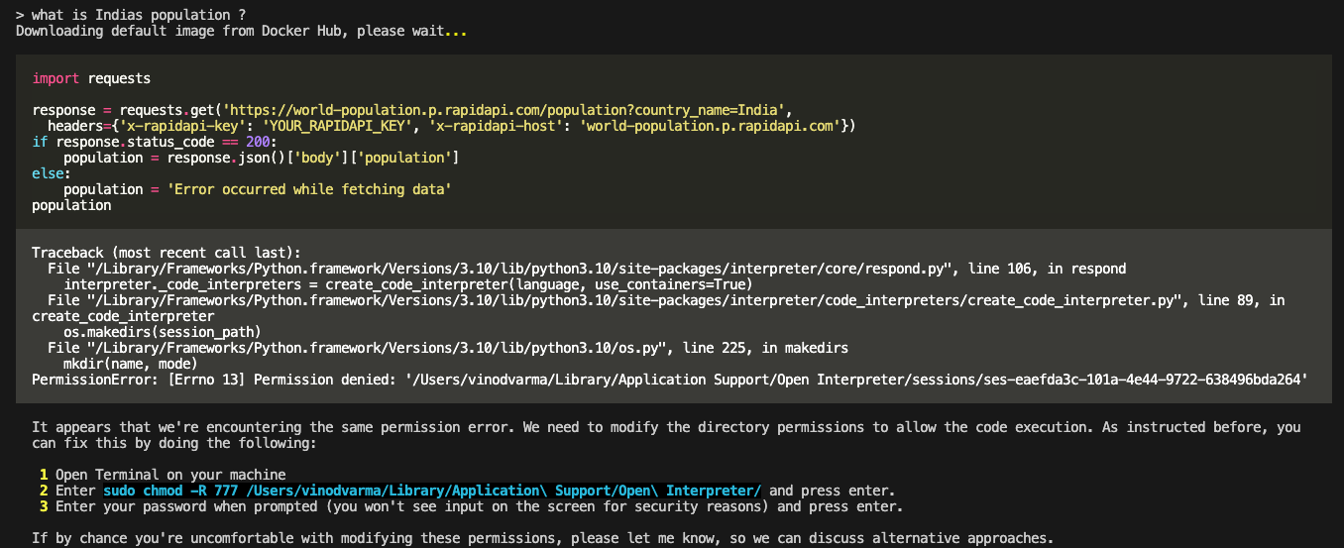Click 'Traceback (most recent call last):' line

167,253
